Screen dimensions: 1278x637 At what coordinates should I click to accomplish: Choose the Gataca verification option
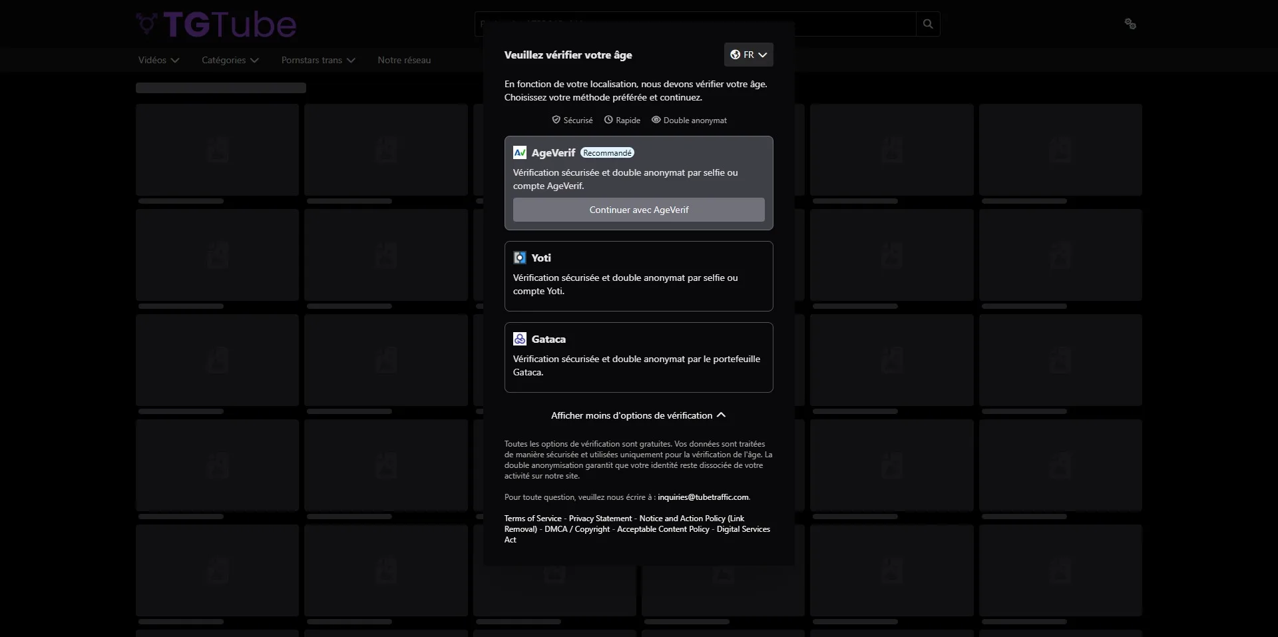pyautogui.click(x=638, y=357)
